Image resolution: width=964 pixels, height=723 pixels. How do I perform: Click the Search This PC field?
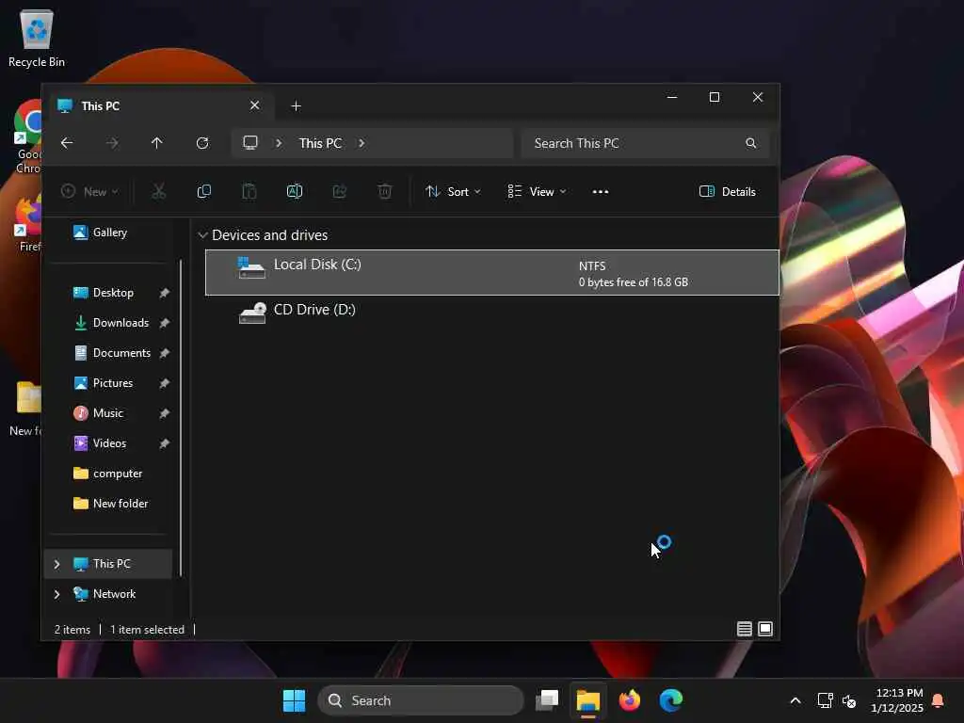(x=645, y=143)
